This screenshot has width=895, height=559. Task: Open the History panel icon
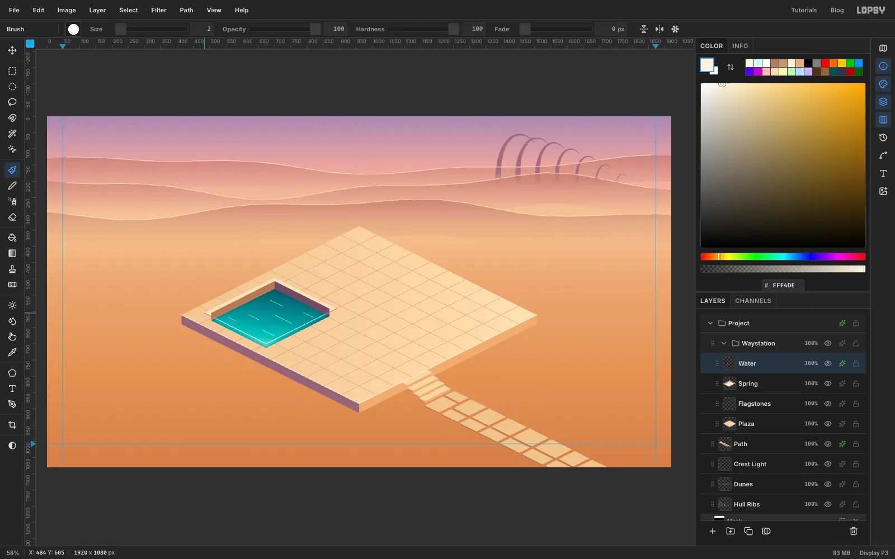click(x=883, y=138)
